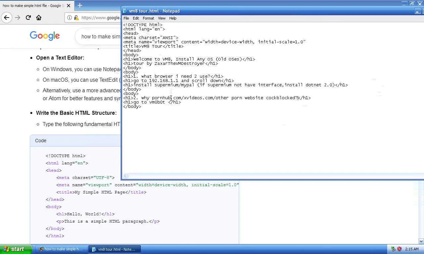Screen dimensions: 424x254
Task: Switch to browser via taskbar button
Action: click(x=61, y=249)
